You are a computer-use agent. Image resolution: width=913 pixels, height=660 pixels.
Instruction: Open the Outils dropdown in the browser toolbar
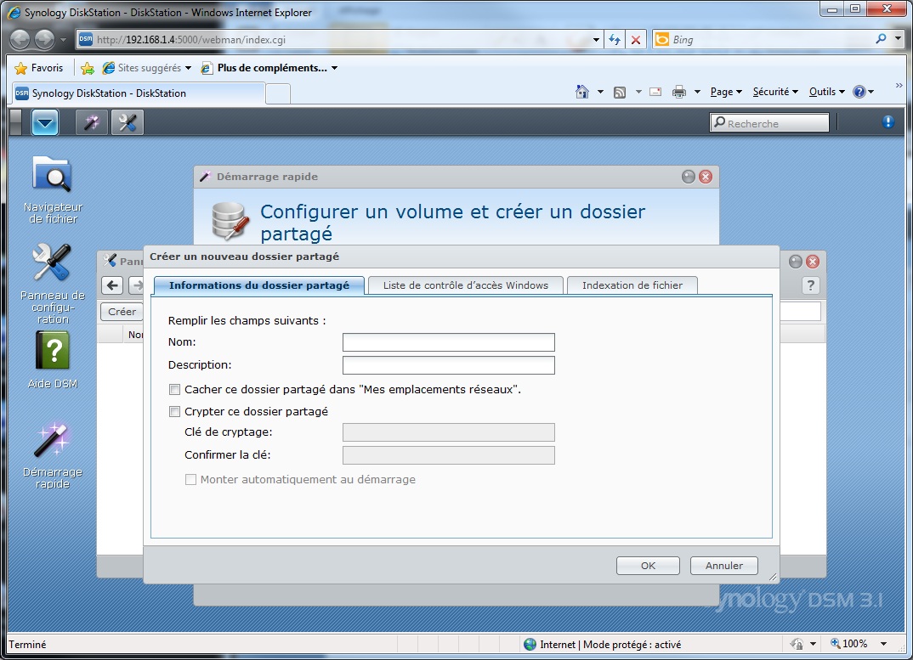coord(826,92)
